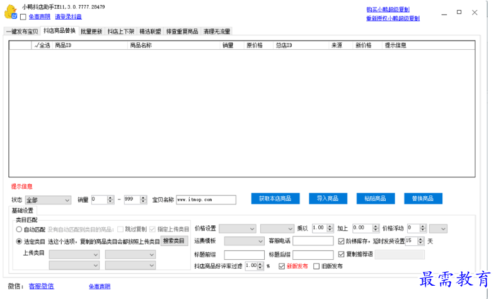496x299 pixels.
Task: Open 重新授权小鸭超级复制 link
Action: point(393,18)
